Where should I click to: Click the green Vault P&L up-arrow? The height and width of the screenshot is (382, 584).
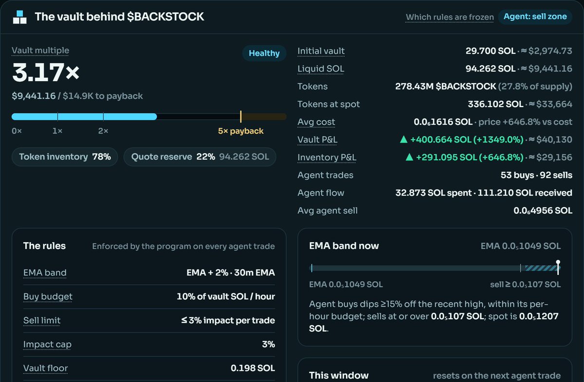403,140
